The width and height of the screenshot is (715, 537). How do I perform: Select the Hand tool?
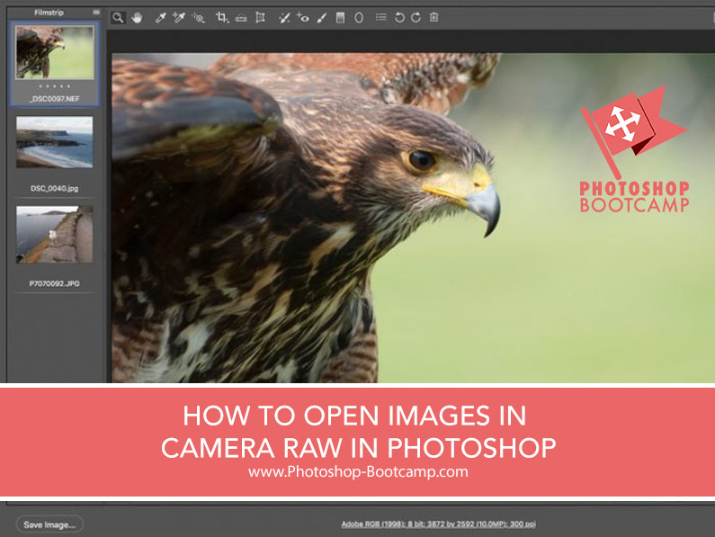[x=137, y=18]
